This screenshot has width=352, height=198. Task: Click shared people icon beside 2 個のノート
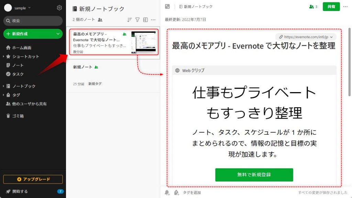100,20
